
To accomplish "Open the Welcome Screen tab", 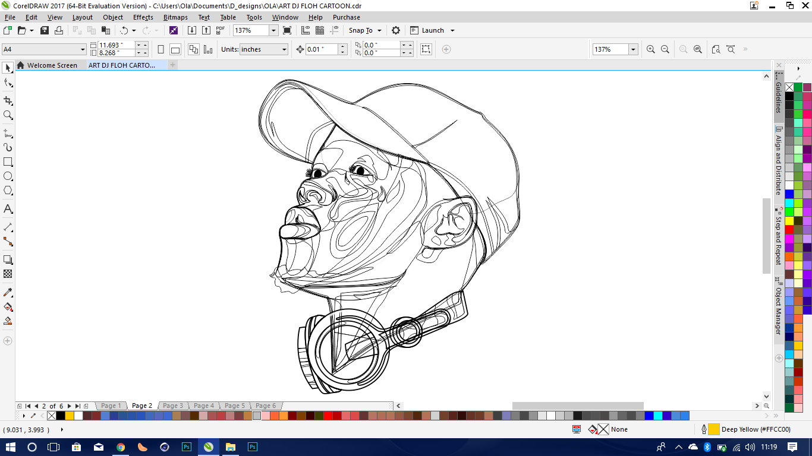I will tap(52, 65).
